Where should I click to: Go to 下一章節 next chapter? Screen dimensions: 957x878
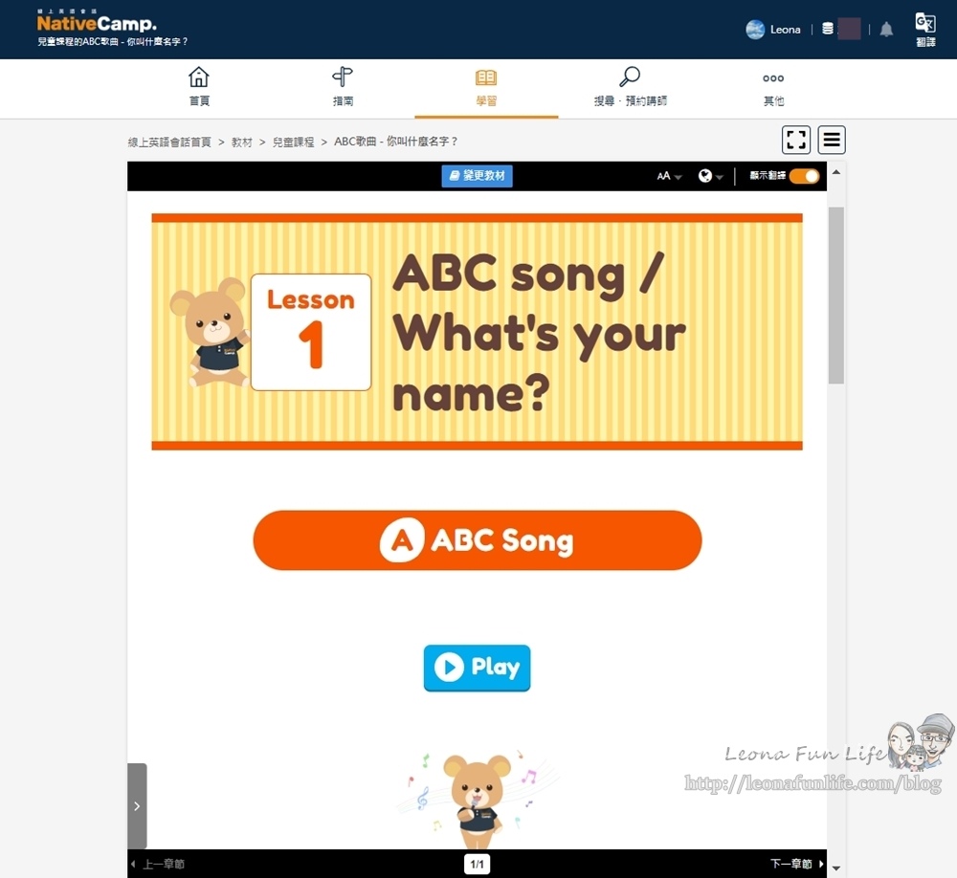tap(796, 864)
